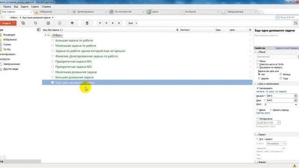The image size is (299, 168).
Task: Click the outline grid toolbar icon after sync
Action: tap(48, 23)
